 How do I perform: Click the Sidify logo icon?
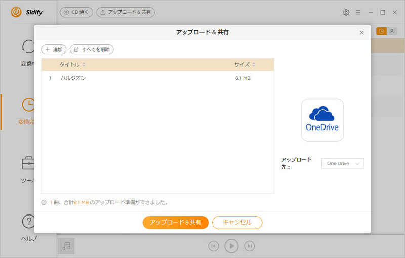point(16,12)
